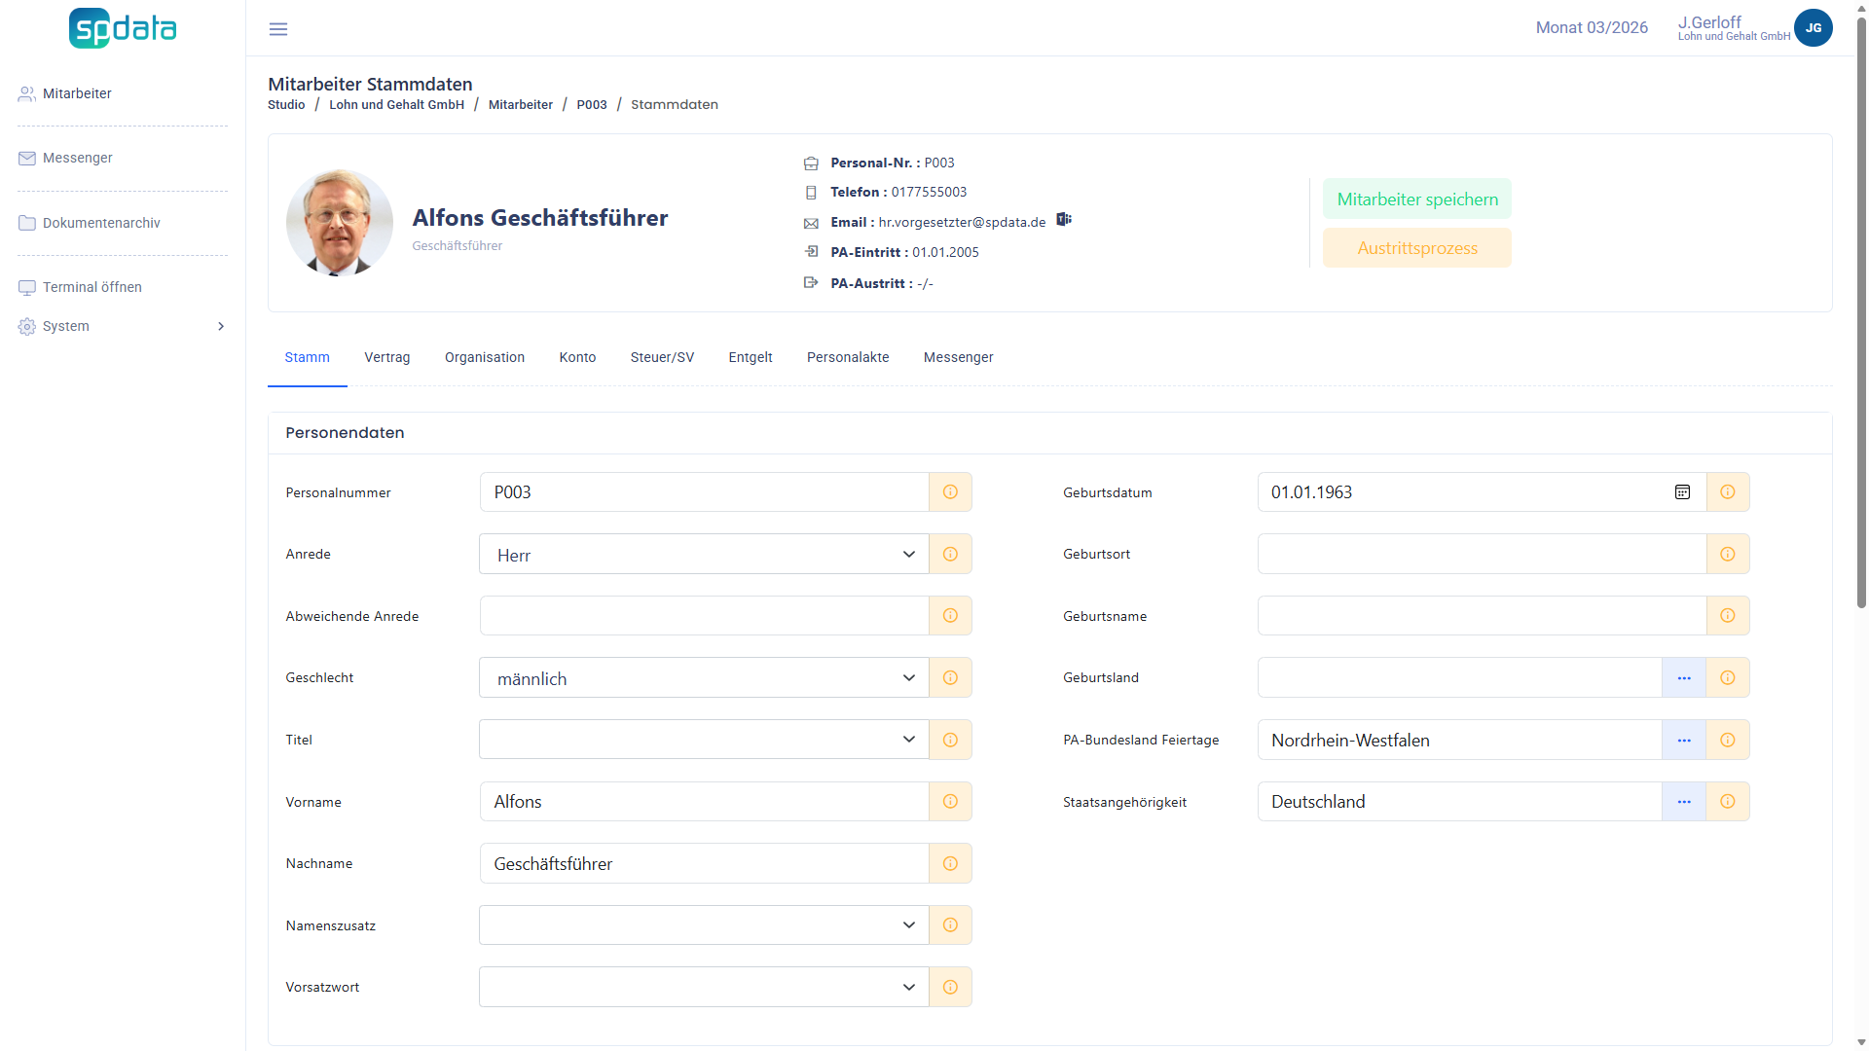Open the Geburtsdatum calendar picker icon
Viewport: 1869px width, 1051px height.
click(x=1682, y=492)
